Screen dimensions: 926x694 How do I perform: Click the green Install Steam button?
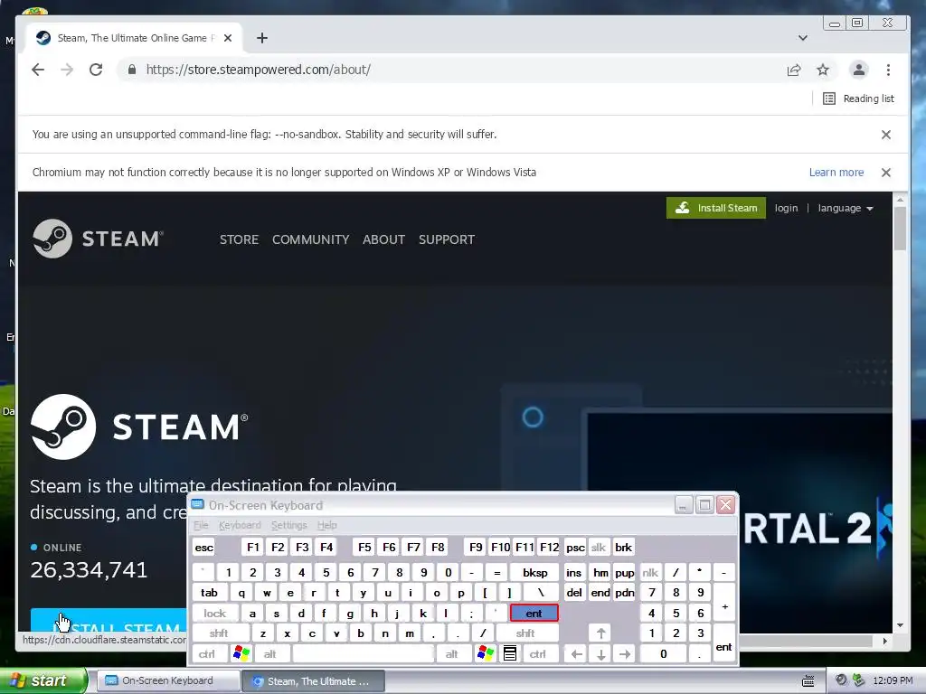click(x=716, y=208)
